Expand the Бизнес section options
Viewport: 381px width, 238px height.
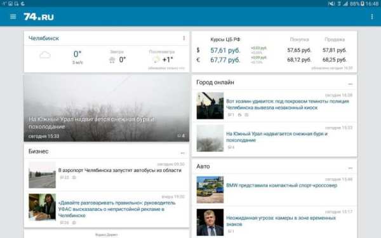tap(182, 153)
